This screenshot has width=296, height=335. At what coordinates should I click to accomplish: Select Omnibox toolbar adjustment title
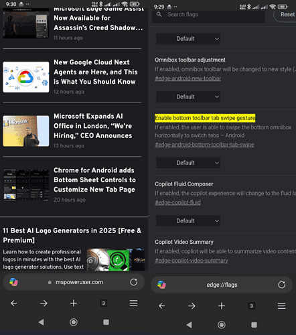[190, 60]
